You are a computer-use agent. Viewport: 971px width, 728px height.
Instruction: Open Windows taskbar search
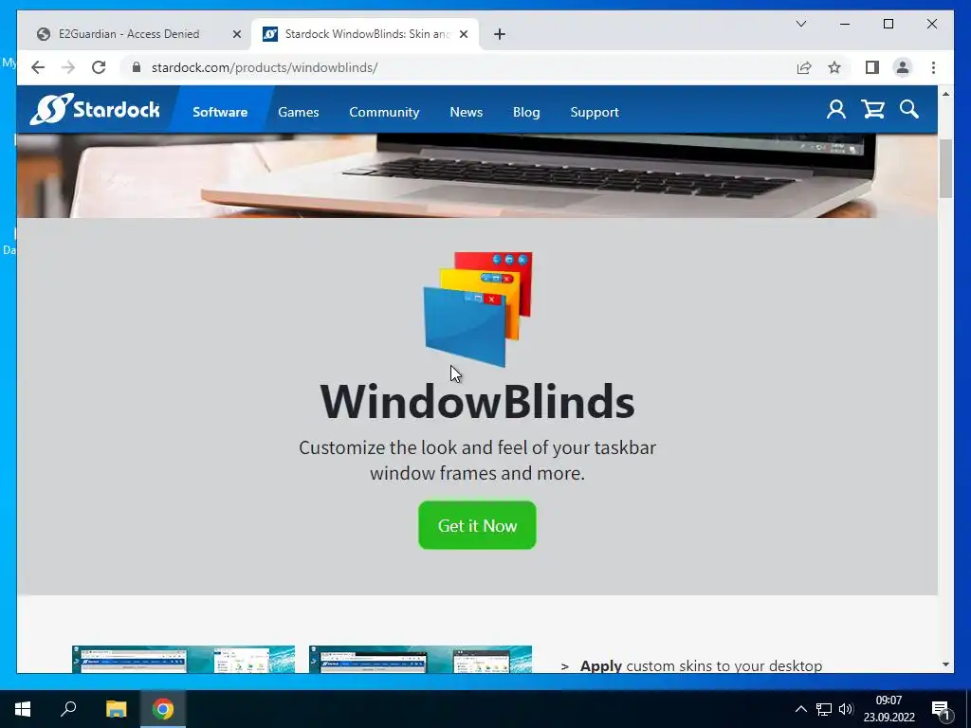click(x=68, y=709)
